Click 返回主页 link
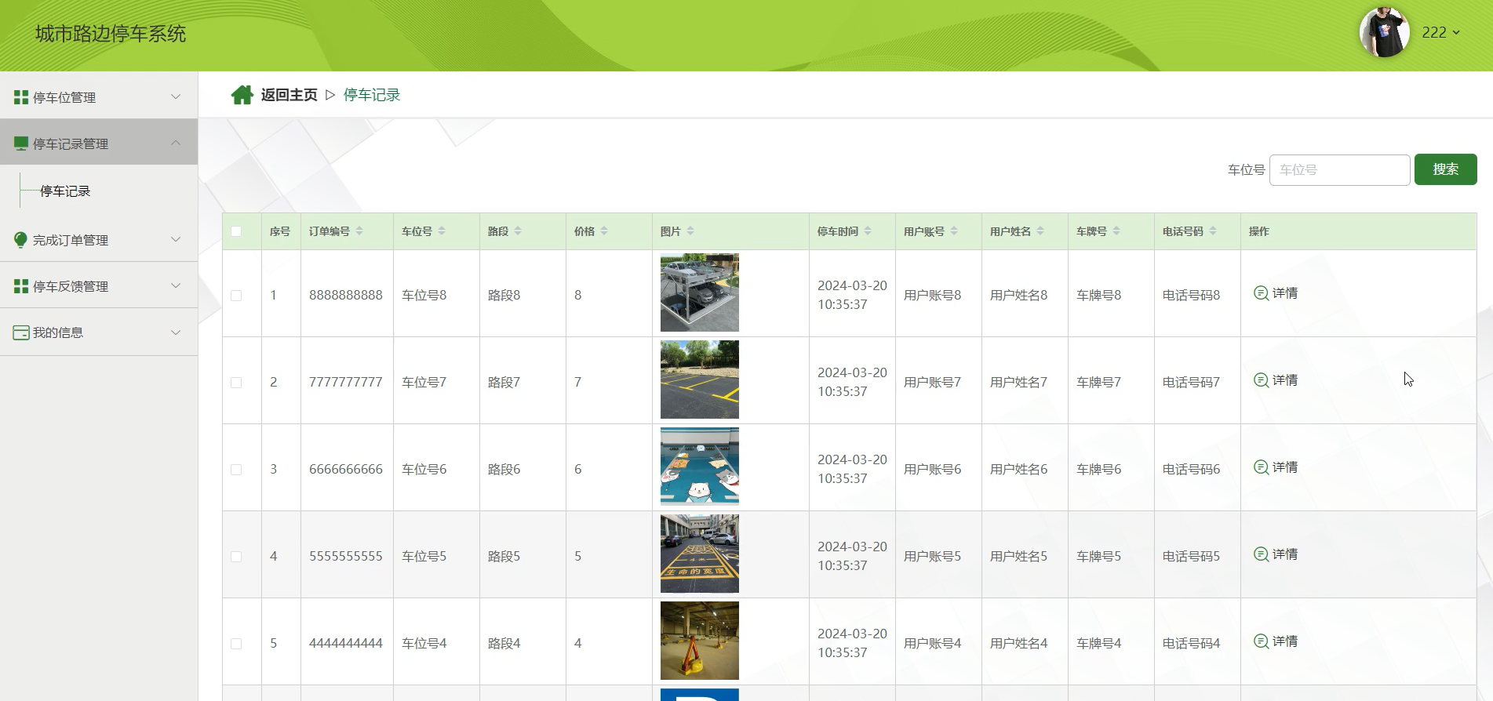Viewport: 1493px width, 701px height. pyautogui.click(x=289, y=95)
